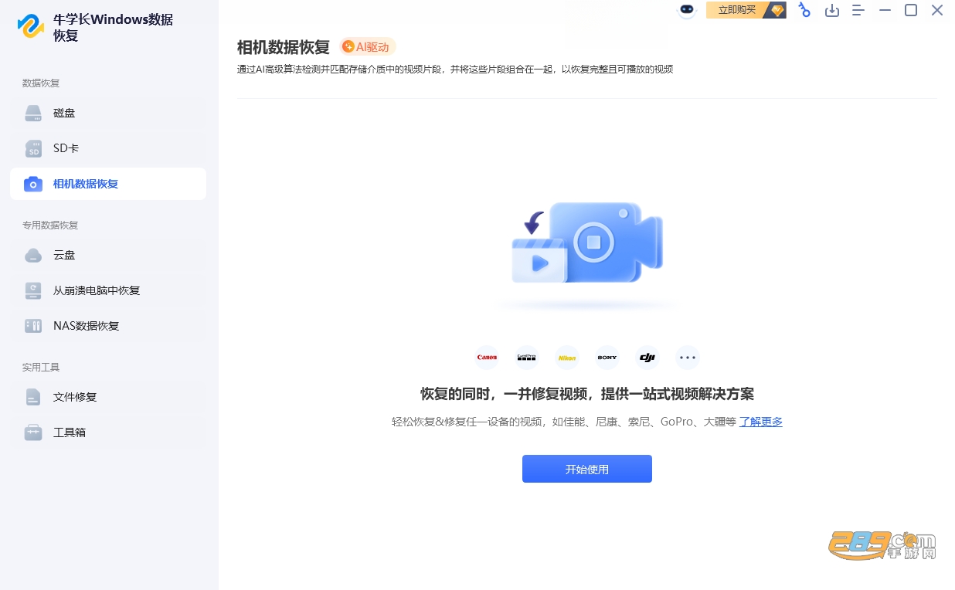Click the 专用数据恢复 sidebar section label

tap(50, 225)
